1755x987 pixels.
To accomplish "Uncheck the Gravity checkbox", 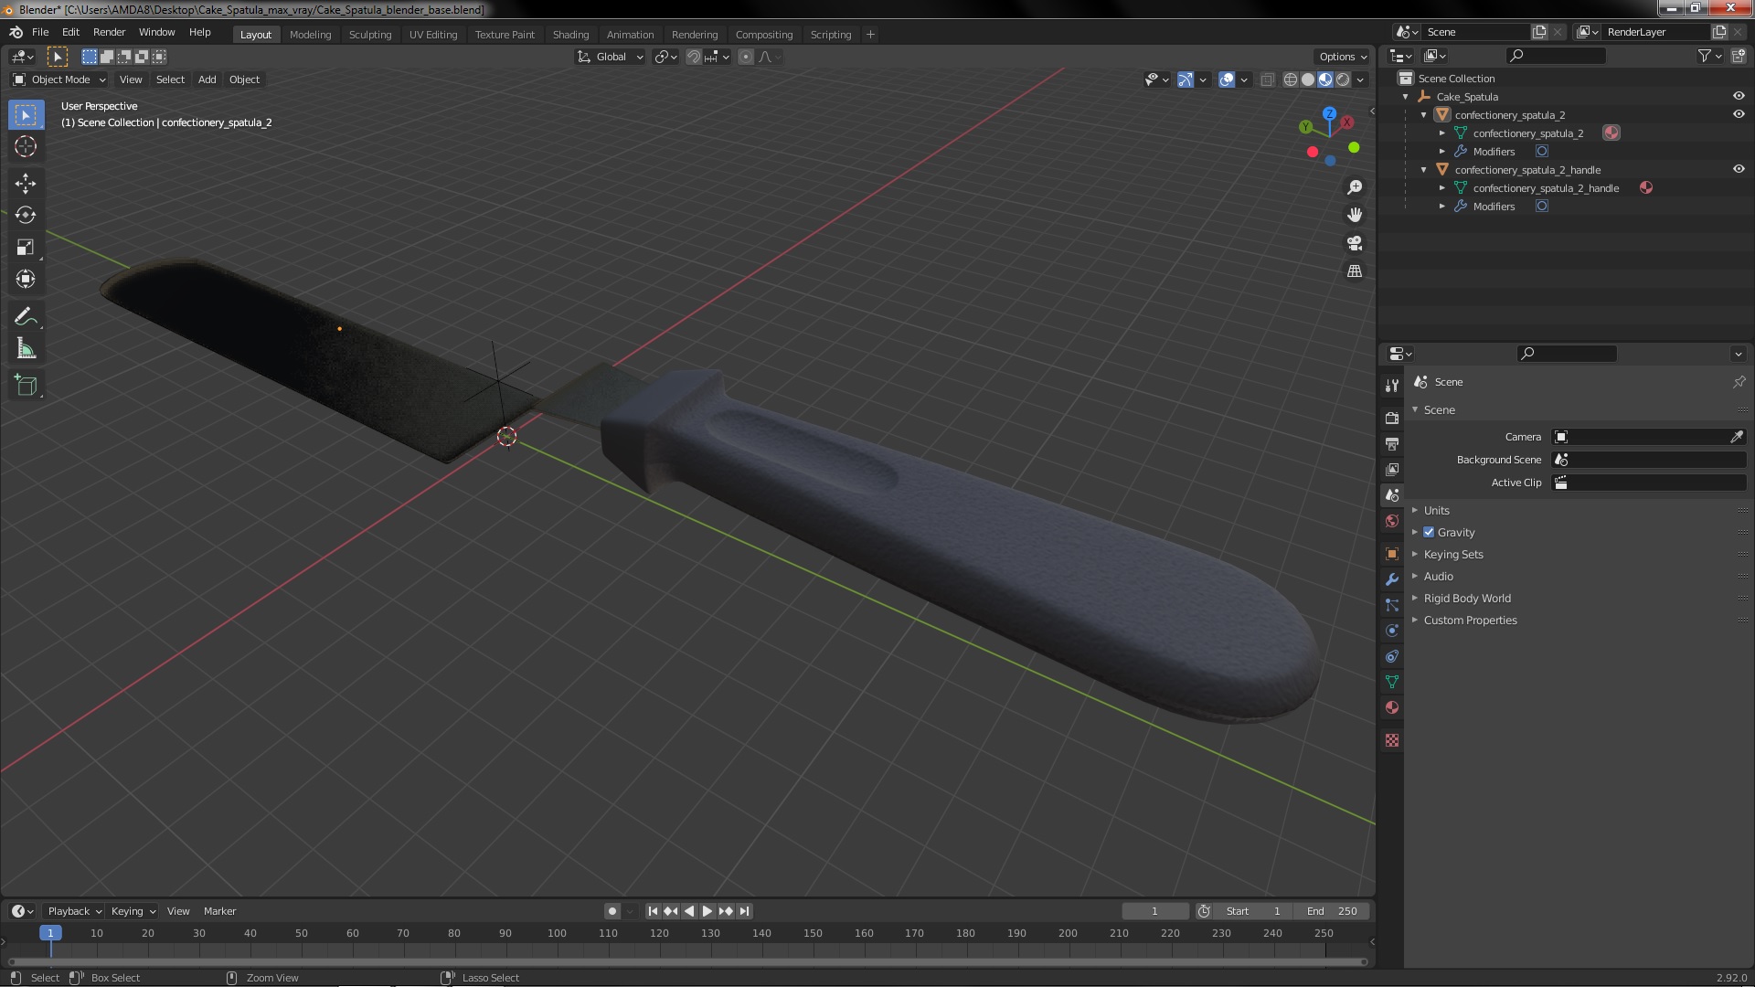I will click(x=1429, y=532).
